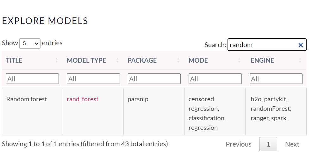This screenshot has height=163, width=331.
Task: Open the rand_forest model link
Action: (x=83, y=99)
